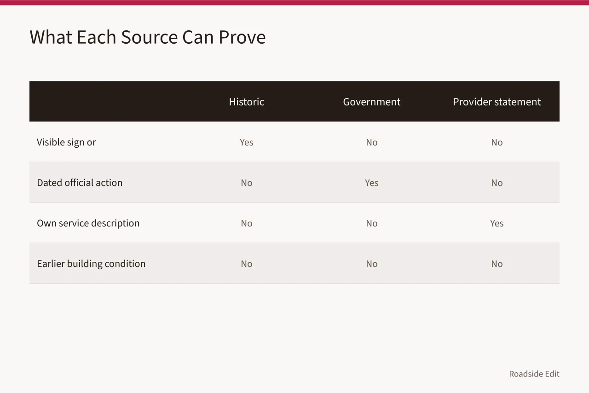
Task: Select the Government column header
Action: tap(372, 102)
